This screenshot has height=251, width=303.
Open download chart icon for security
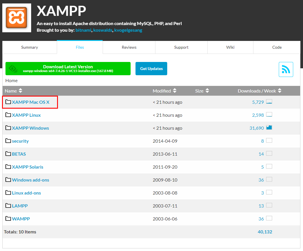[x=269, y=140]
